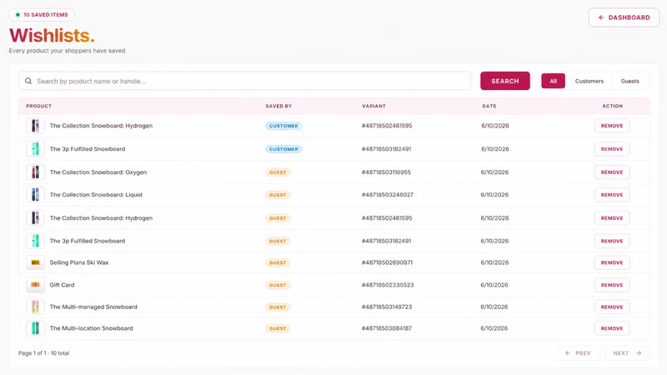Remove Selling Plans Ski Wax item

coord(612,262)
